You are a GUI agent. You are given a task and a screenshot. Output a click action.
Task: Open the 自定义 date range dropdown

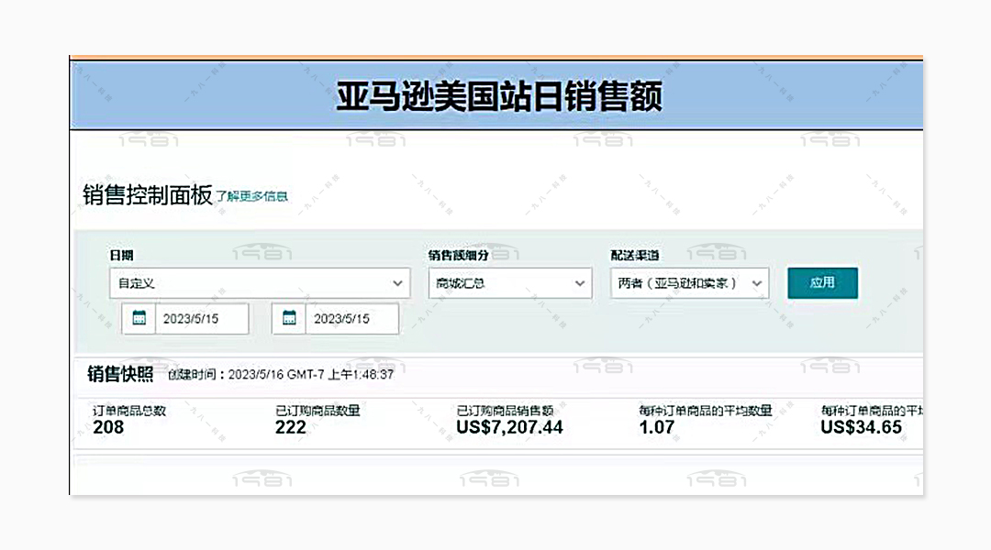260,283
